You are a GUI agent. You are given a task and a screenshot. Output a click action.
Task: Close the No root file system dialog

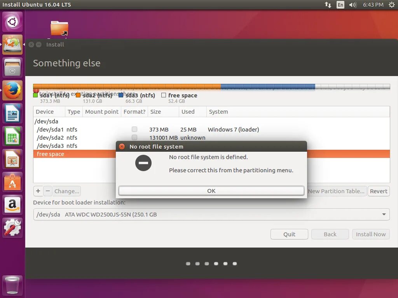[122, 146]
